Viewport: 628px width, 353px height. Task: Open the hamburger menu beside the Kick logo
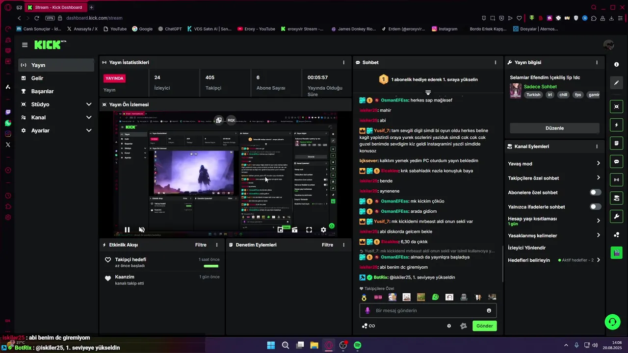25,45
